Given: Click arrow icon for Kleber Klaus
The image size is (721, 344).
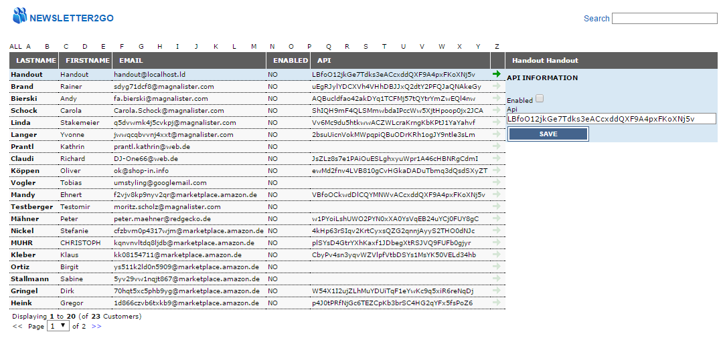Looking at the screenshot, I should [x=496, y=254].
